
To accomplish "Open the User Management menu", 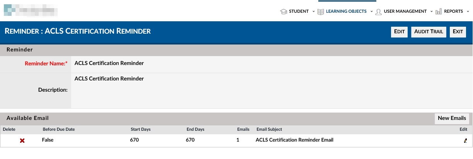I will coord(405,12).
